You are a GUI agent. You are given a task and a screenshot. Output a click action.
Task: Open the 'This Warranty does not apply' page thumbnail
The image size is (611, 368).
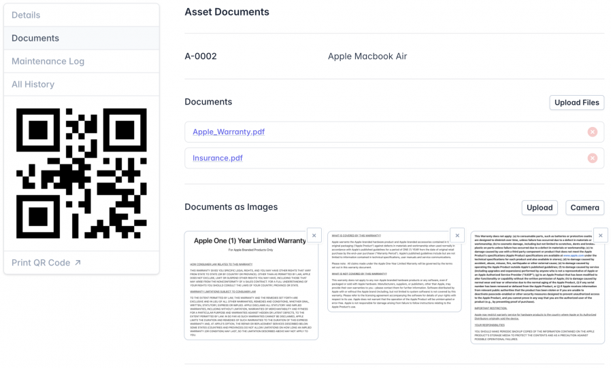(538, 287)
